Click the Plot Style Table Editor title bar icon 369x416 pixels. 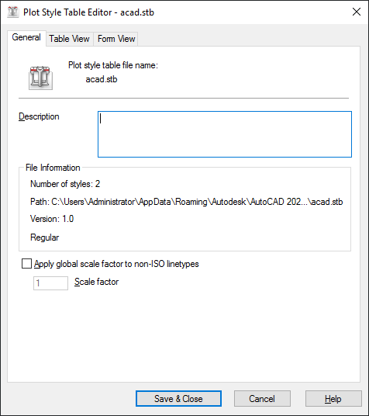[x=13, y=12]
